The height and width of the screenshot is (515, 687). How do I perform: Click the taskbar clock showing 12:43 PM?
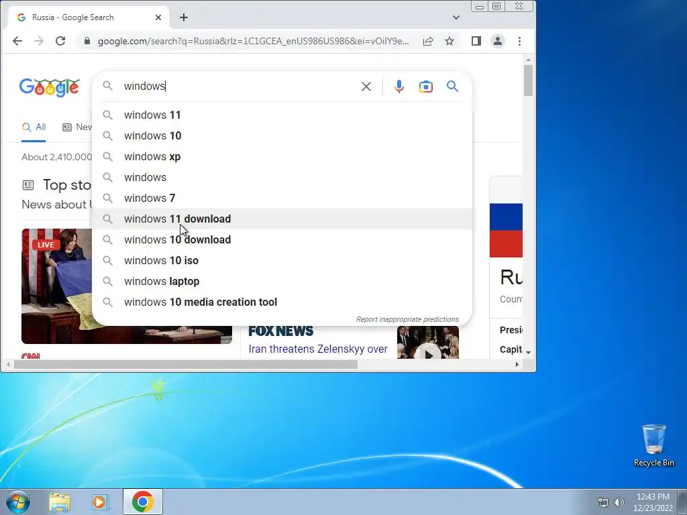tap(653, 502)
